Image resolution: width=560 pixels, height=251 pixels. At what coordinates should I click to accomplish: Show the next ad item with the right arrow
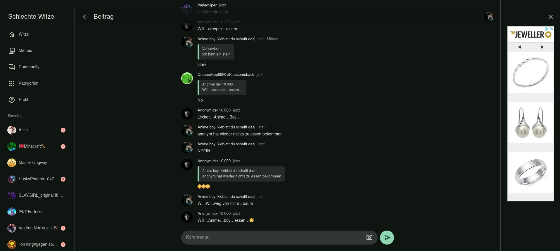[542, 47]
